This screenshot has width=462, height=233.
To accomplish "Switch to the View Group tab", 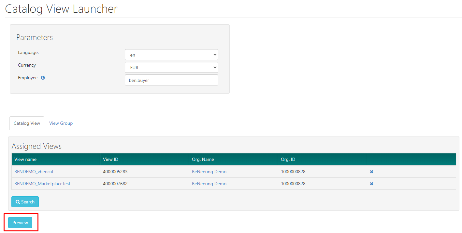I will click(61, 123).
